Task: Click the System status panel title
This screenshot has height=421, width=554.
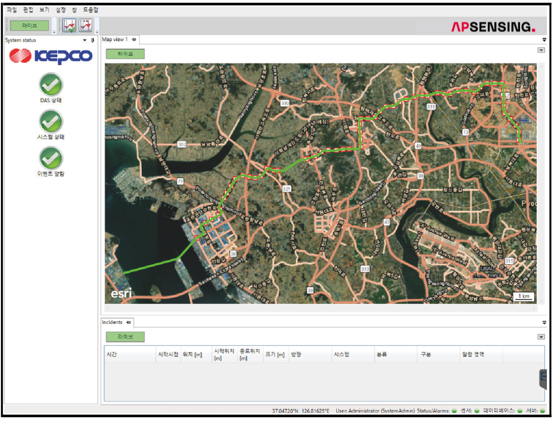Action: [x=20, y=41]
